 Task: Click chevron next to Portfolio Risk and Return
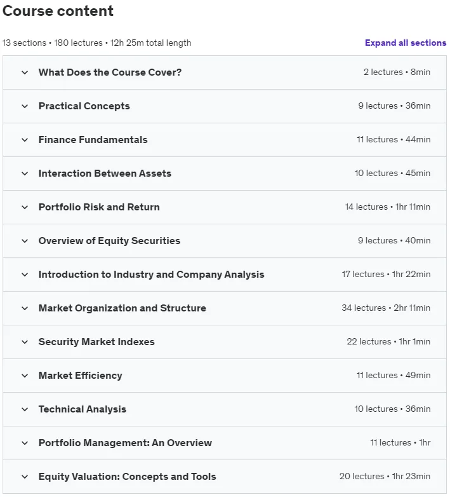[x=25, y=207]
